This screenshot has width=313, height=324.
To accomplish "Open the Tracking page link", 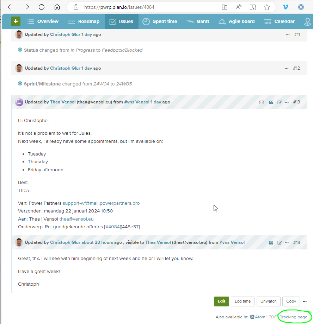I will [x=294, y=317].
